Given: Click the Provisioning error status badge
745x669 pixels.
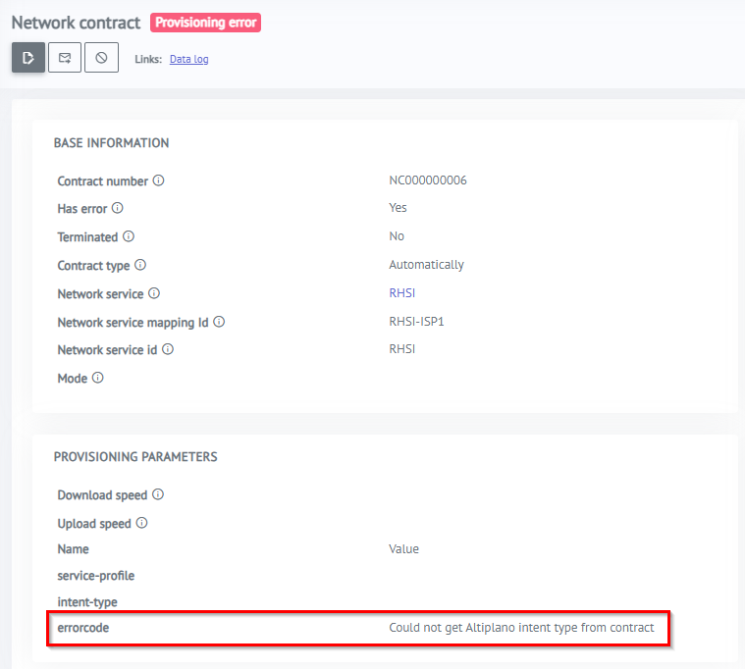Looking at the screenshot, I should point(205,23).
